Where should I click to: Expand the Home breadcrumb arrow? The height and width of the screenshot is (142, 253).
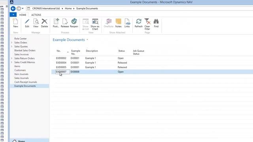74,9
